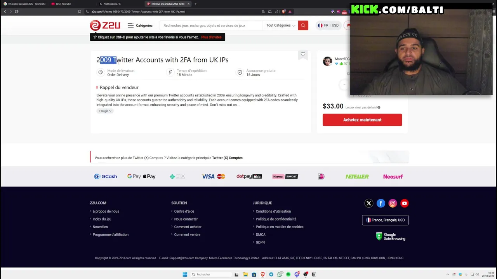Open Z2U Instagram social icon
Image resolution: width=497 pixels, height=279 pixels.
tap(393, 203)
